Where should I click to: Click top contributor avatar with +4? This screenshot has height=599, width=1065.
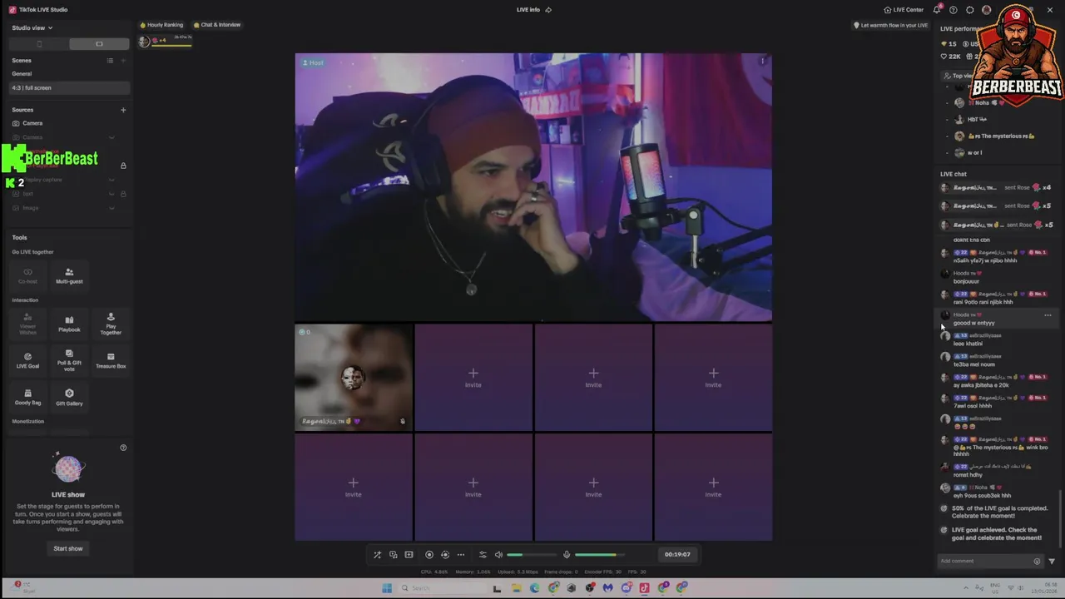[145, 41]
